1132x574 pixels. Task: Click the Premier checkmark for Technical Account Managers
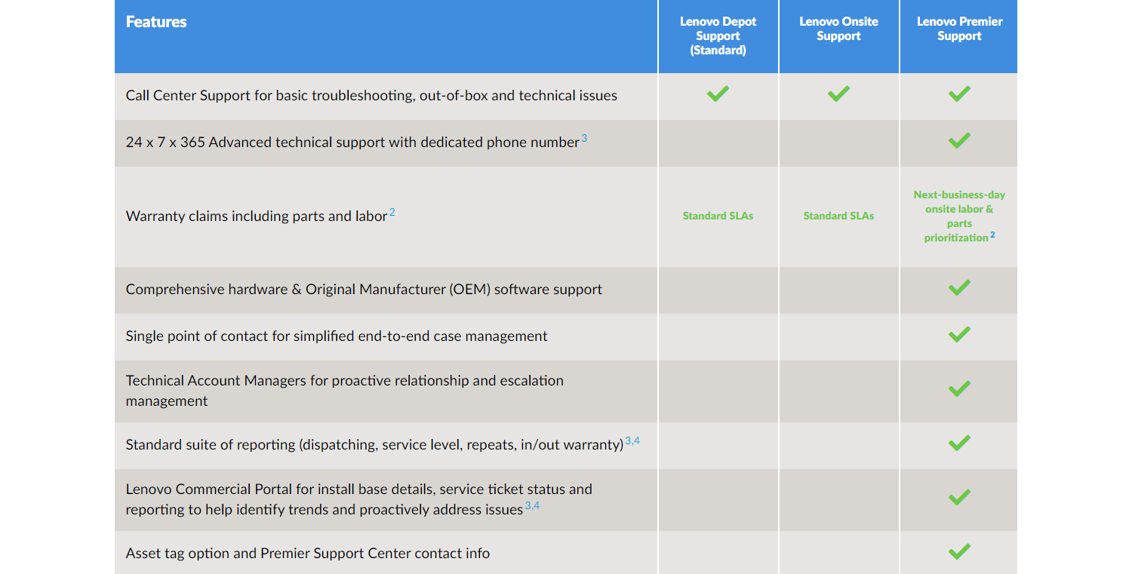click(959, 389)
